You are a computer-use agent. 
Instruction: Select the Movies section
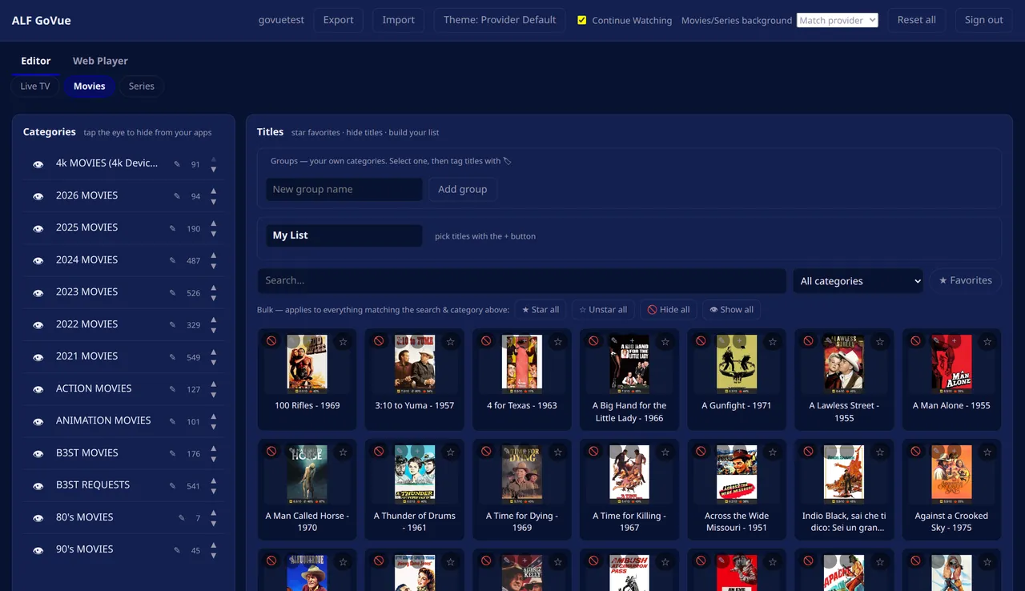click(x=90, y=86)
